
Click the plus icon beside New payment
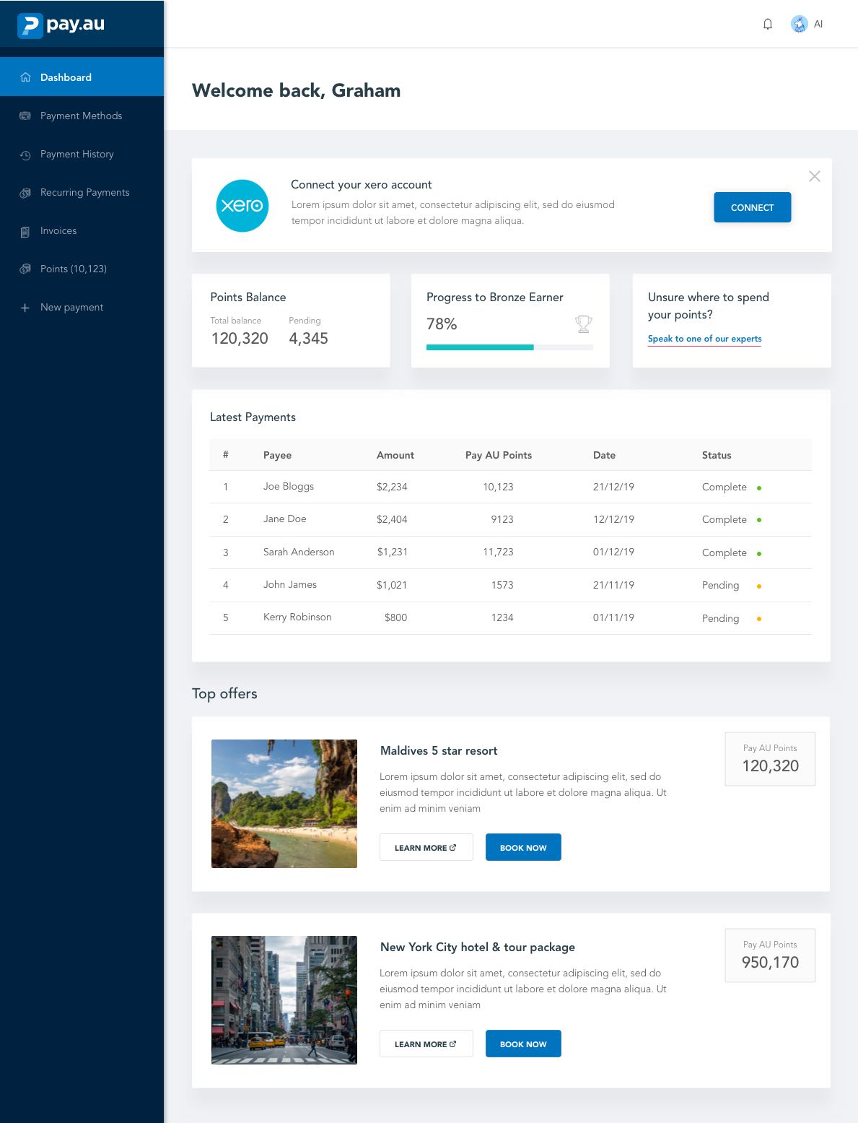point(25,308)
